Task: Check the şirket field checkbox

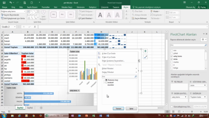Action: coord(171,53)
